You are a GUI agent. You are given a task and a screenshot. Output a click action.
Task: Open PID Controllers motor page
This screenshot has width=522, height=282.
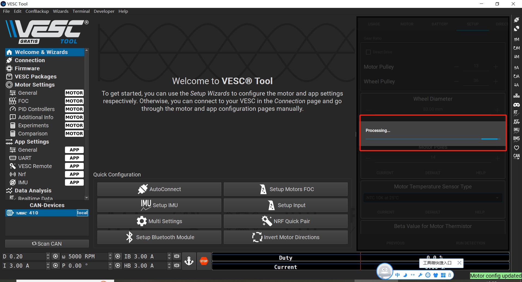click(45, 109)
